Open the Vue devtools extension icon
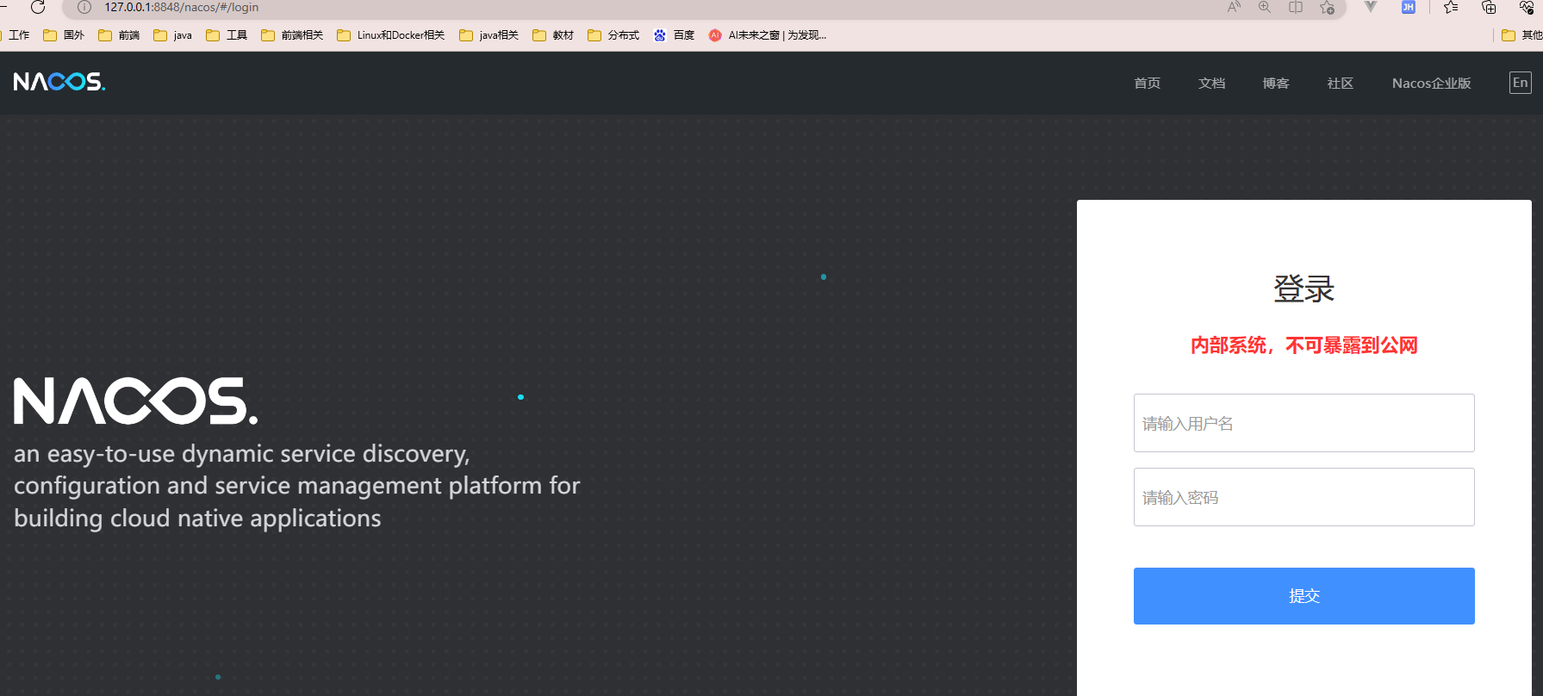 tap(1371, 7)
